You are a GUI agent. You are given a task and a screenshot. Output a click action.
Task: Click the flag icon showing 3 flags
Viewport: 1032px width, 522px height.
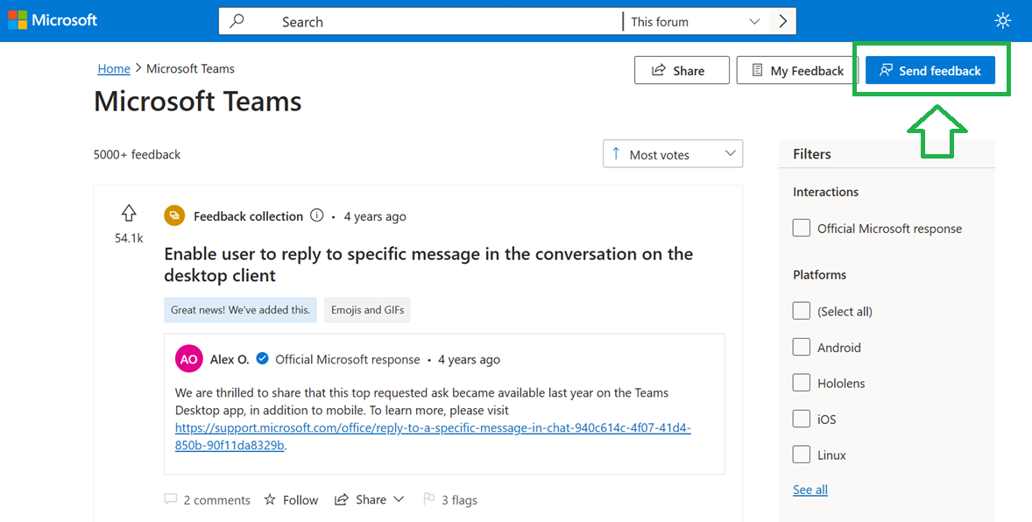tap(429, 499)
